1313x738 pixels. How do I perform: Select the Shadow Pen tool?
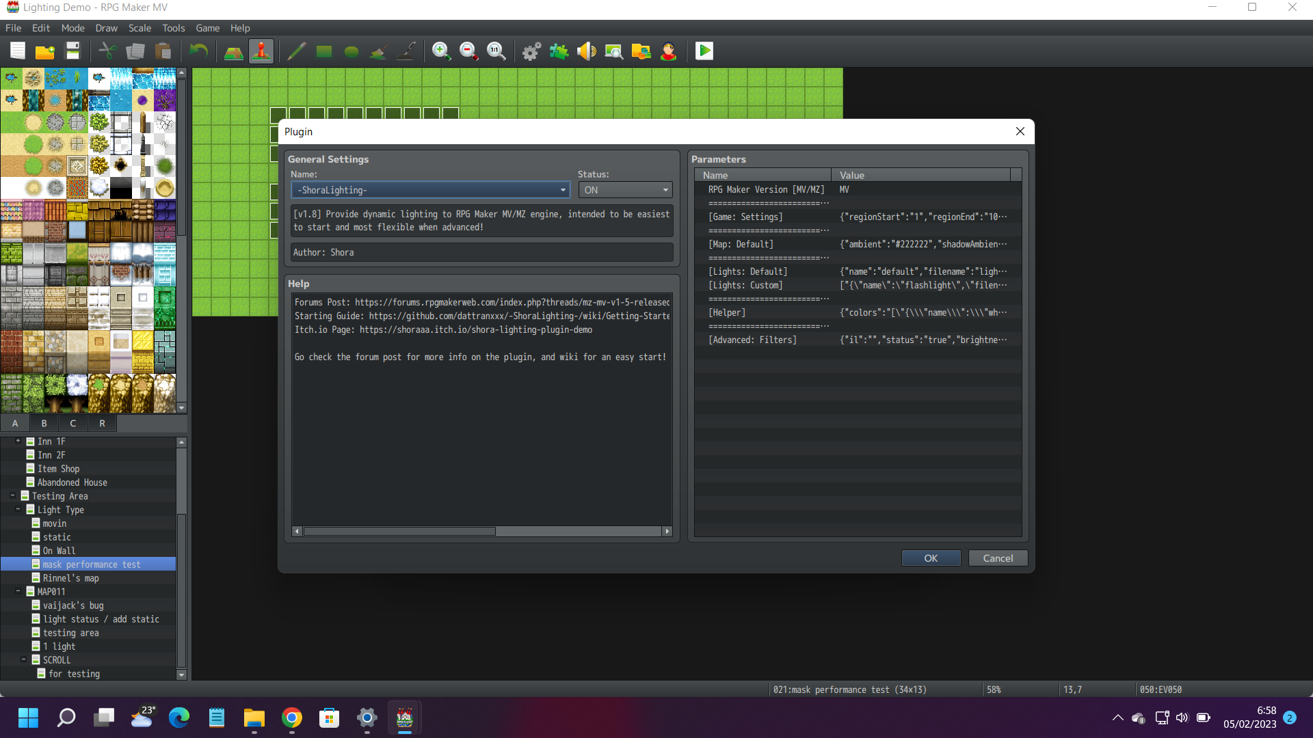[406, 51]
